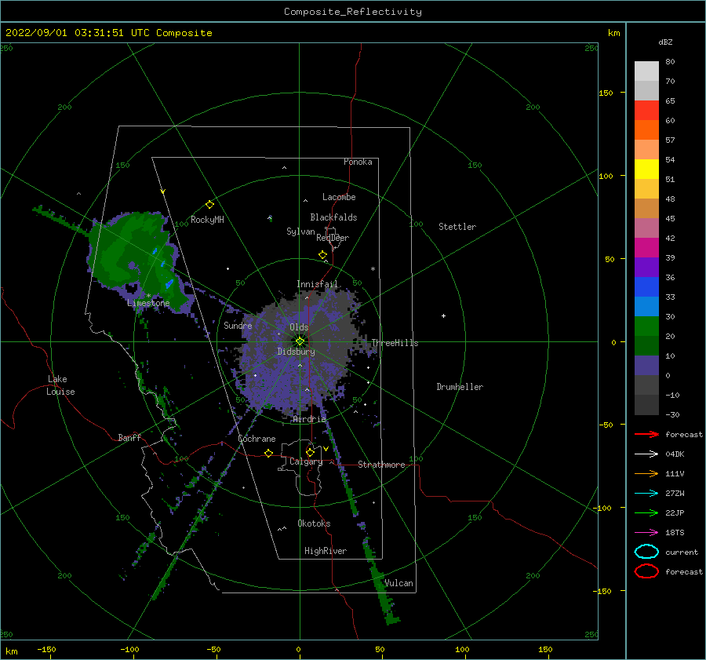This screenshot has height=660, width=706.
Task: Select the dark orange 60–57 dBZ swatch
Action: pos(646,130)
